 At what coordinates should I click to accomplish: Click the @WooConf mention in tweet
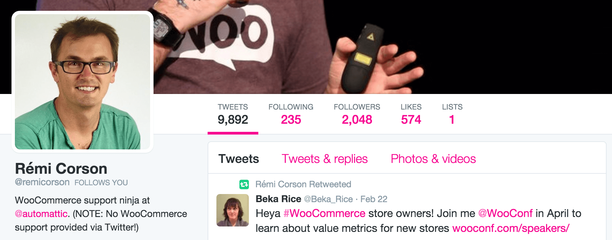505,213
